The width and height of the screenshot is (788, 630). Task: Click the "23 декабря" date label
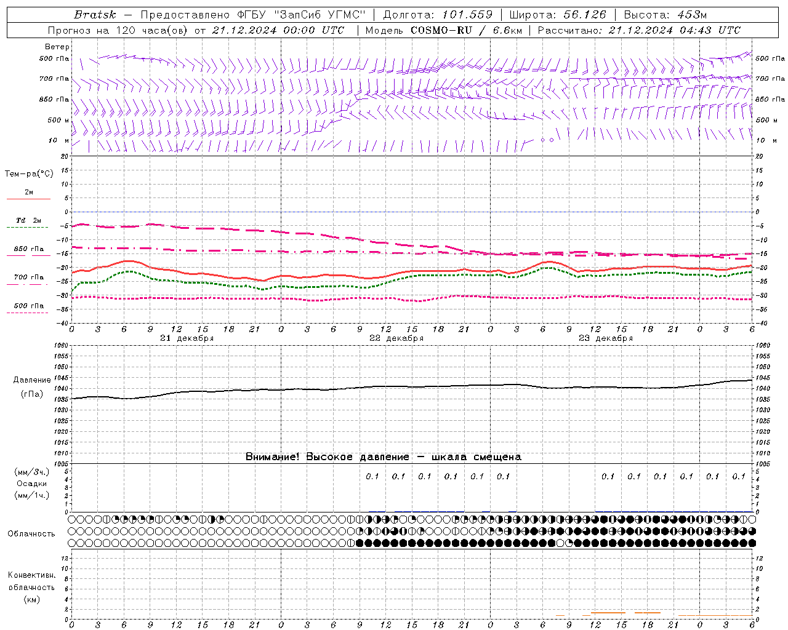click(x=605, y=338)
